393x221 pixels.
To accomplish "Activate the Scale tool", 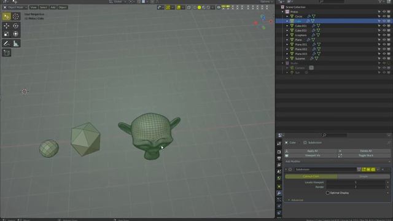I will pos(7,34).
